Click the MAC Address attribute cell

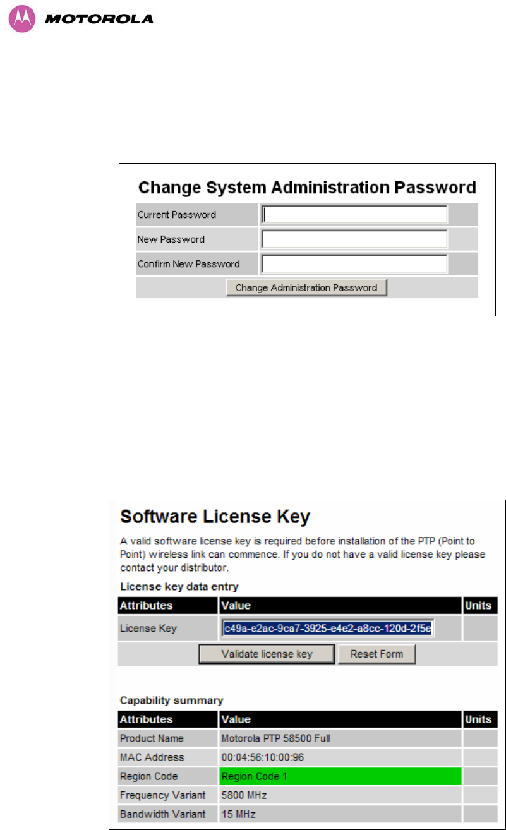(168, 757)
